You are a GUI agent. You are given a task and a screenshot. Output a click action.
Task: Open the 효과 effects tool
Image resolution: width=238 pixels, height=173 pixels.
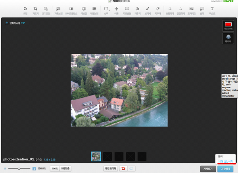pos(202,11)
